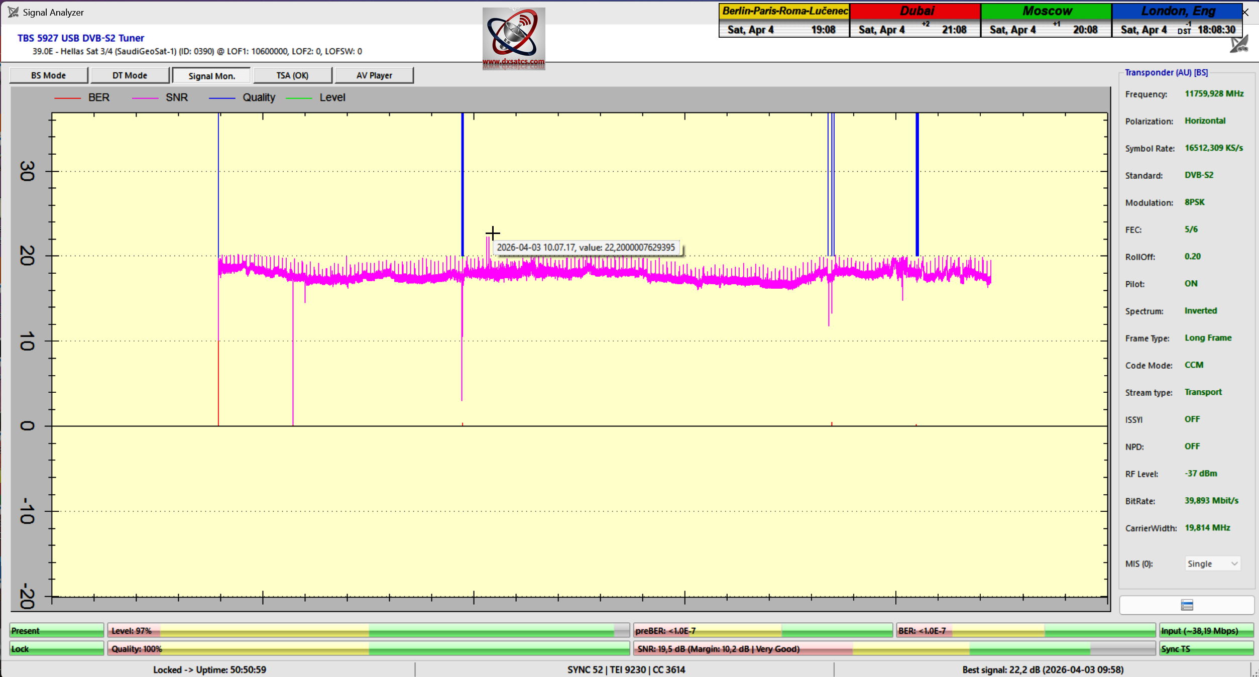This screenshot has width=1259, height=677.
Task: Switch to DT Mode tab
Action: point(130,75)
